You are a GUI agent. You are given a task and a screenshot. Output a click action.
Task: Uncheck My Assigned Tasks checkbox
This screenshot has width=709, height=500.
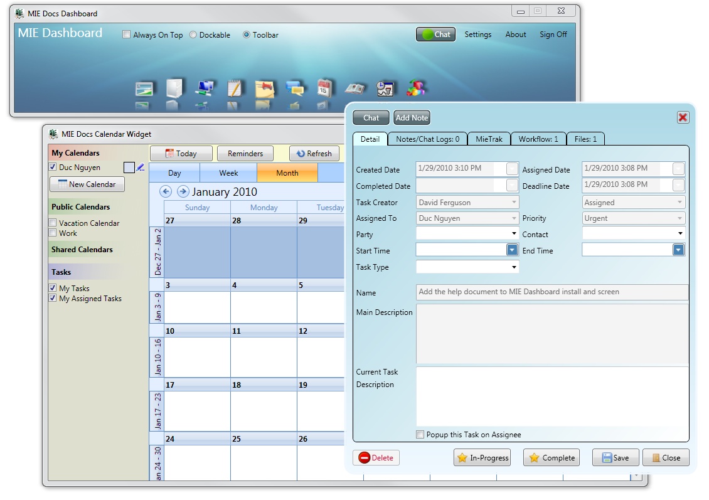53,298
